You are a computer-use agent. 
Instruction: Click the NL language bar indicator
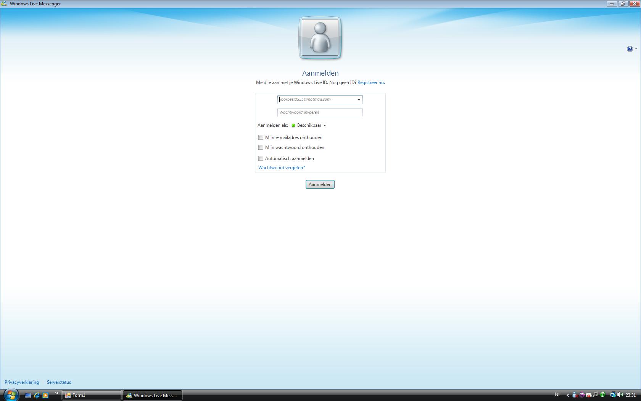[x=557, y=395]
